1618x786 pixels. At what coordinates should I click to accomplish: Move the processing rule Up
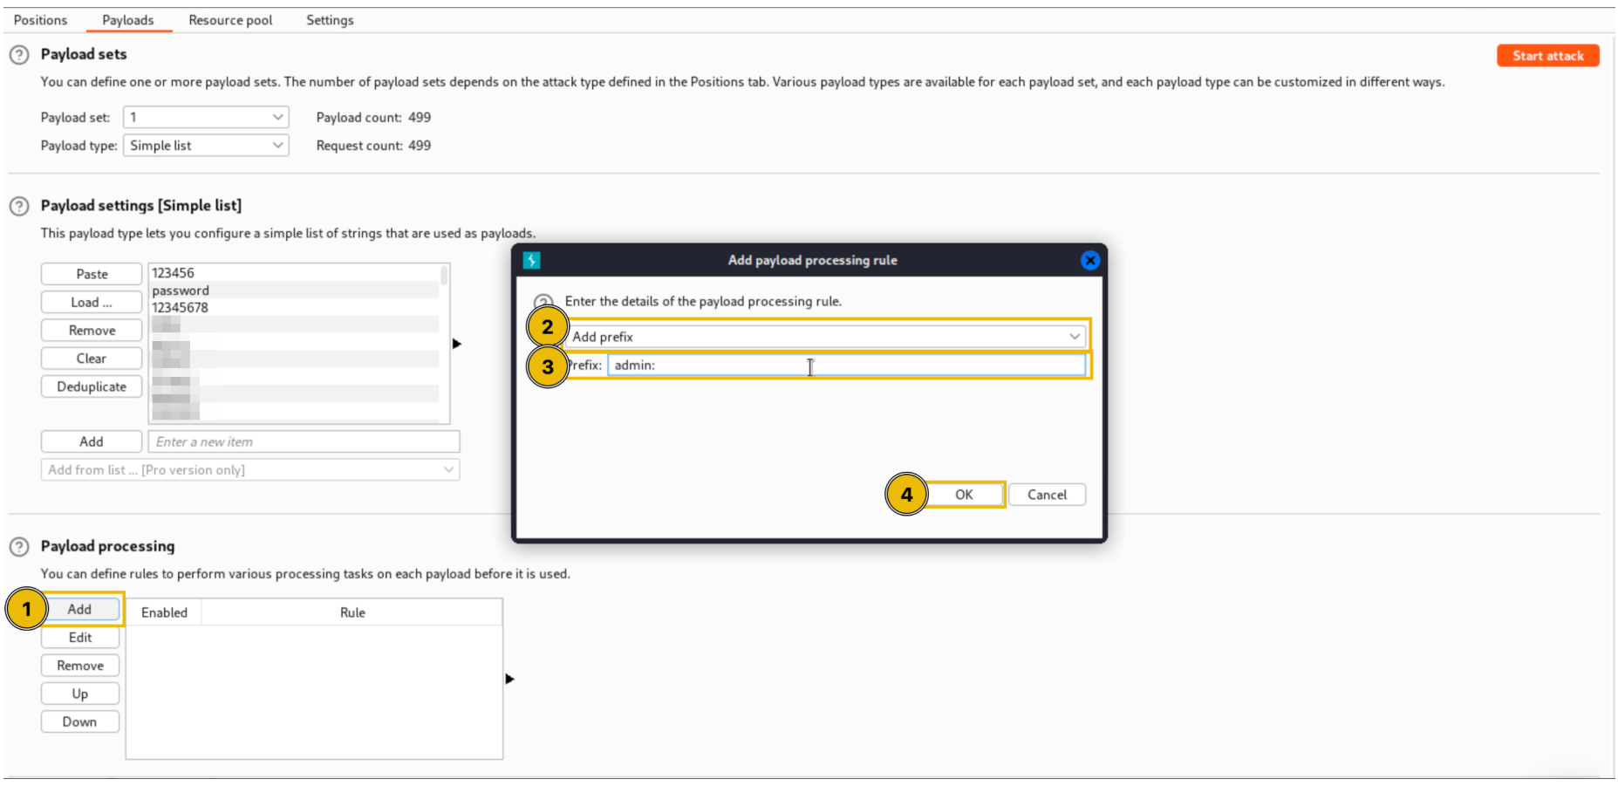(x=79, y=694)
